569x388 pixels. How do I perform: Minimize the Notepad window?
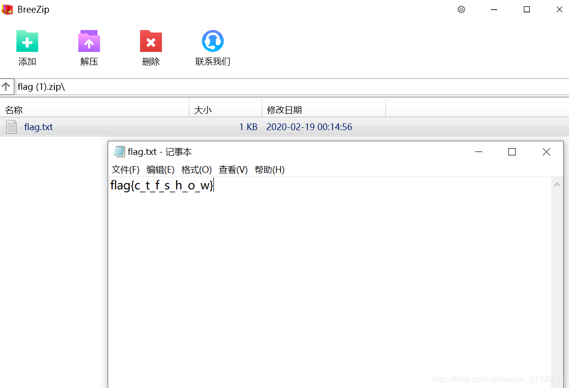[479, 152]
